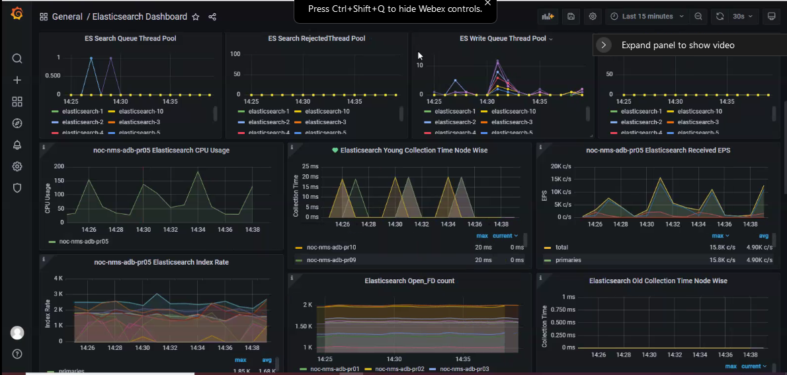The width and height of the screenshot is (787, 375).
Task: Open Elasticsearch Open_FD count panel title
Action: click(x=409, y=281)
